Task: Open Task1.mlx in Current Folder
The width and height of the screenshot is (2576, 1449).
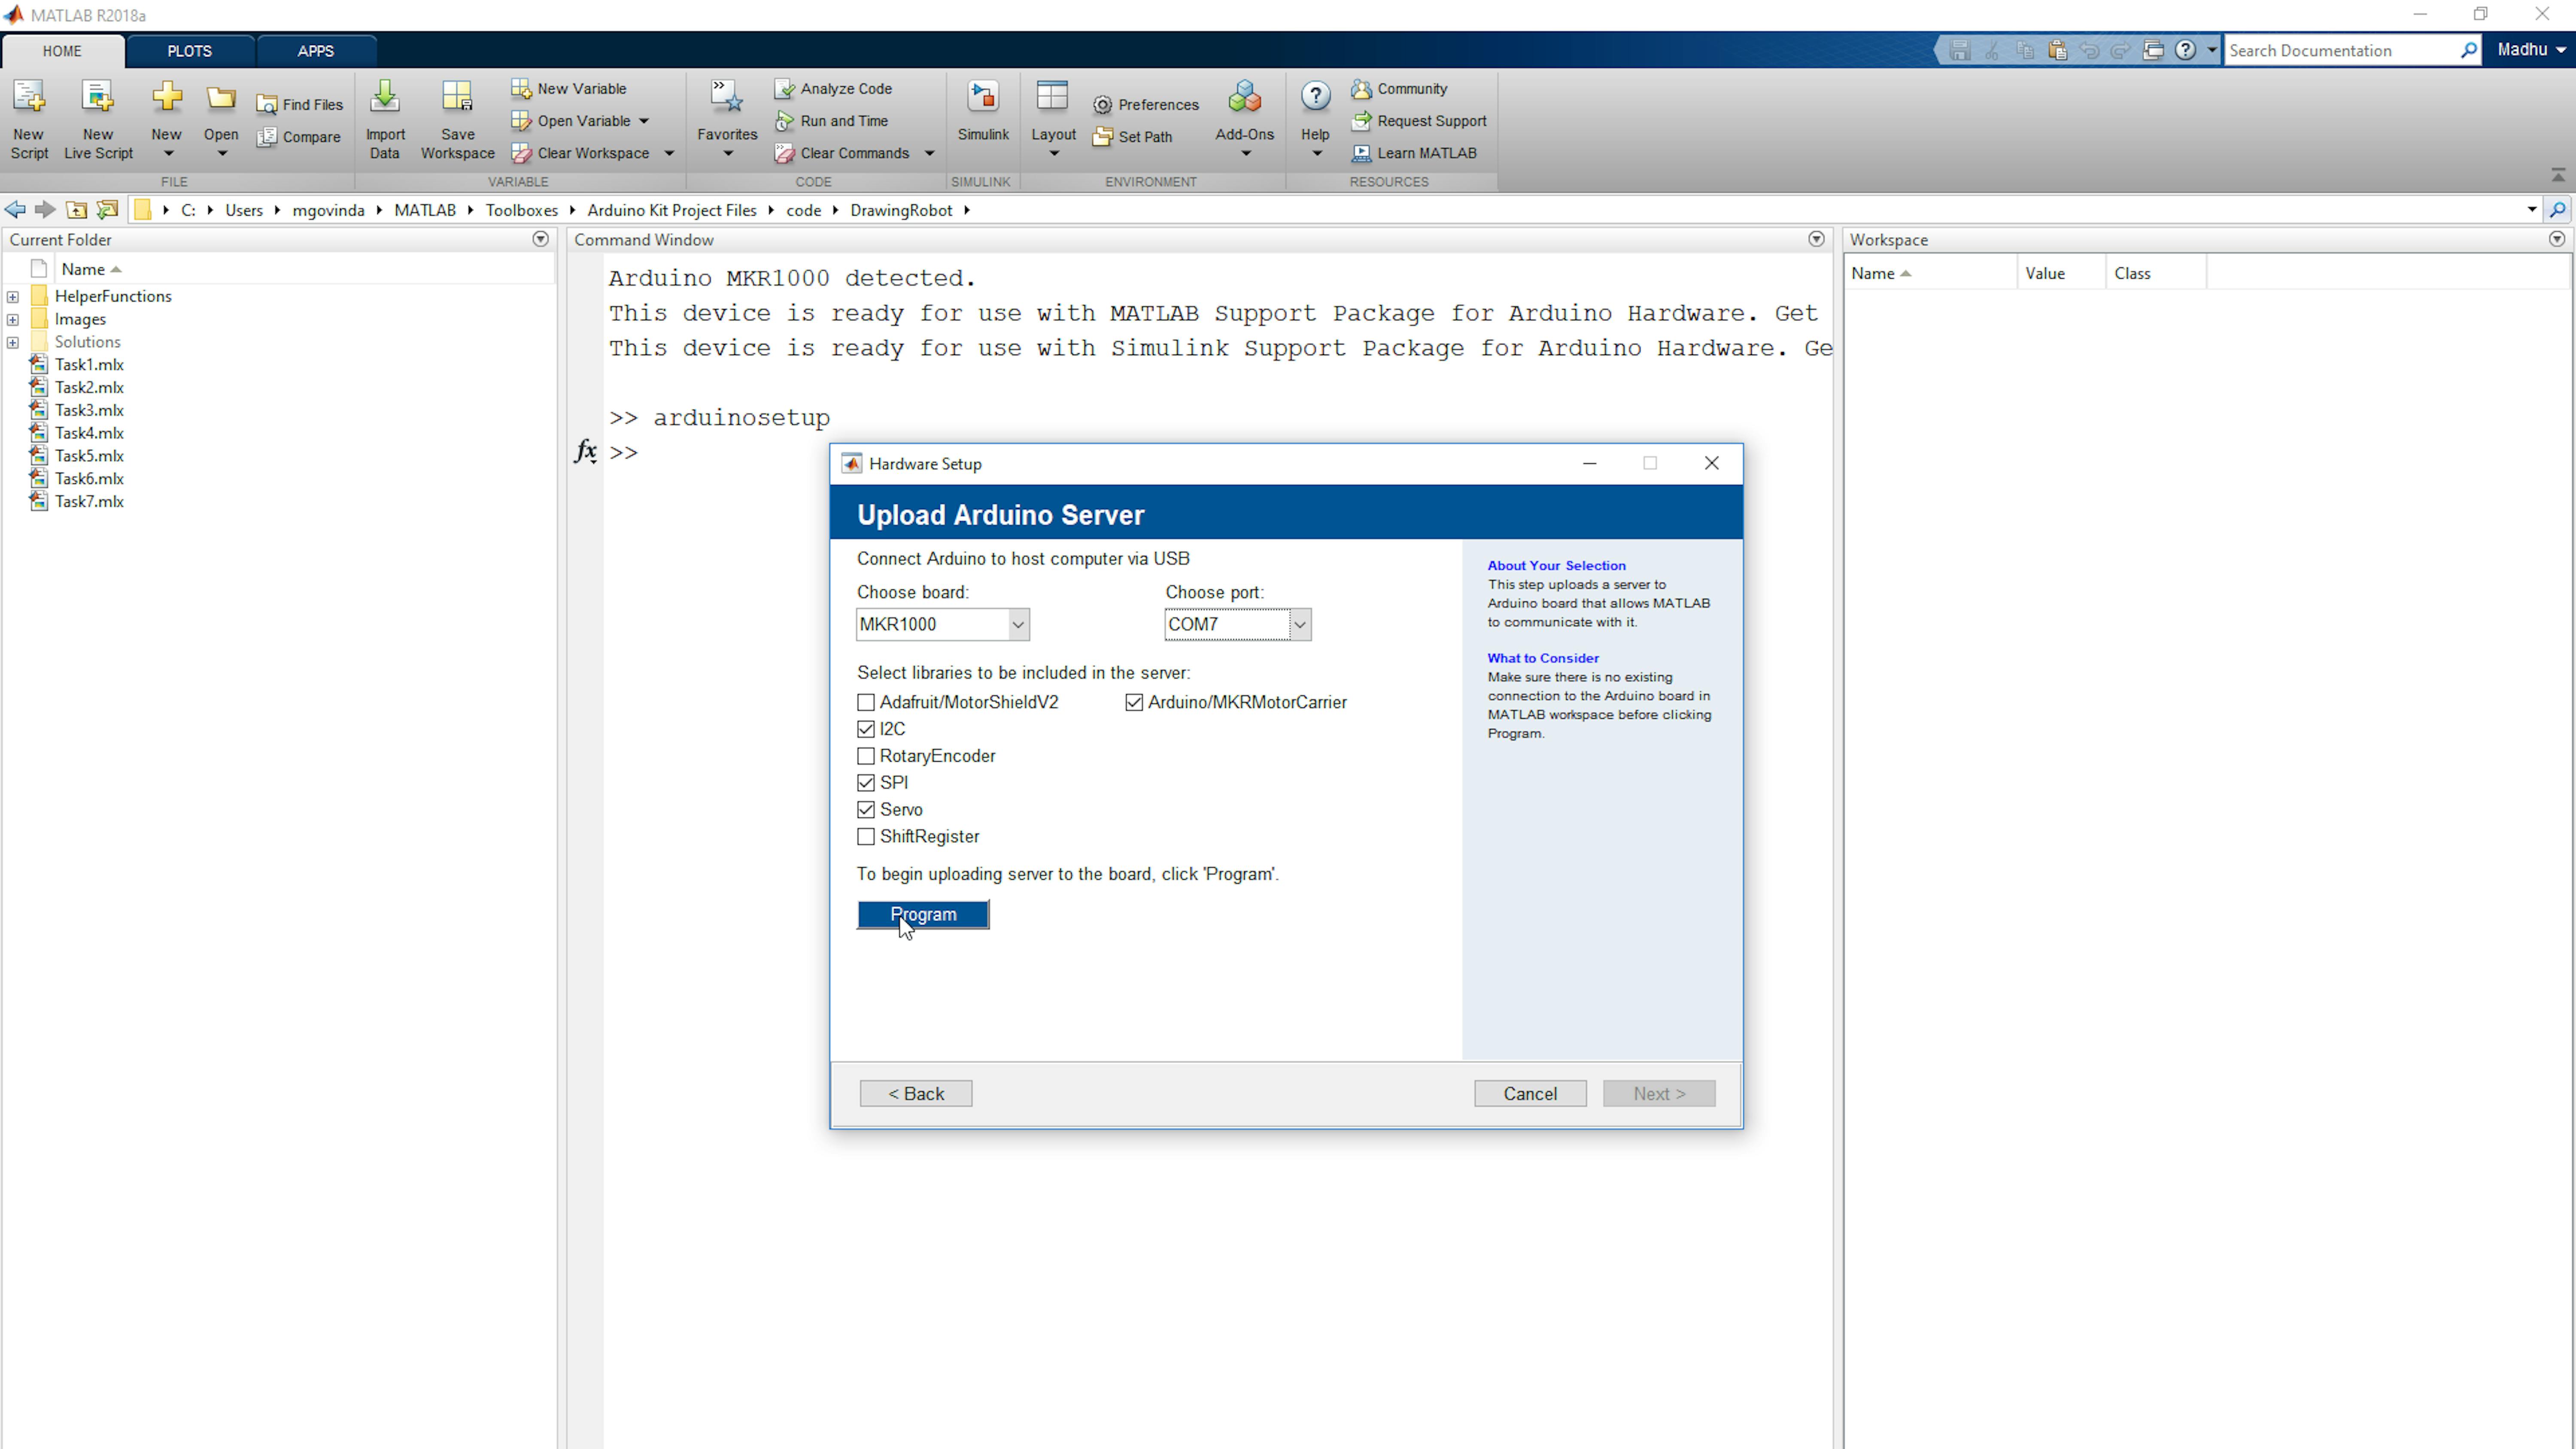Action: click(89, 365)
